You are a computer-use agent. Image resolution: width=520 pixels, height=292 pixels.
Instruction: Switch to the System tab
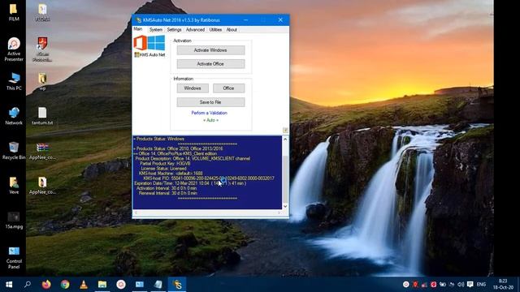coord(155,30)
